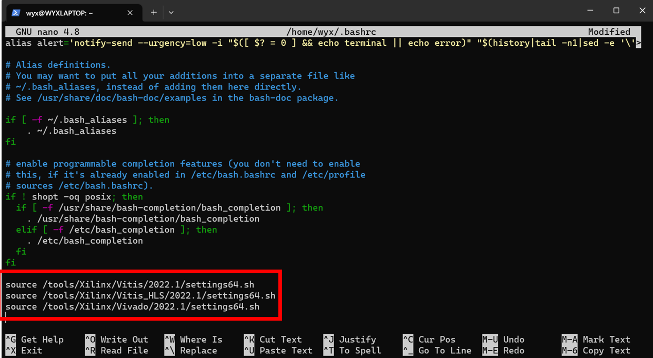Click the /home/wyx/.bashrc file path header
653x358 pixels.
(x=331, y=32)
